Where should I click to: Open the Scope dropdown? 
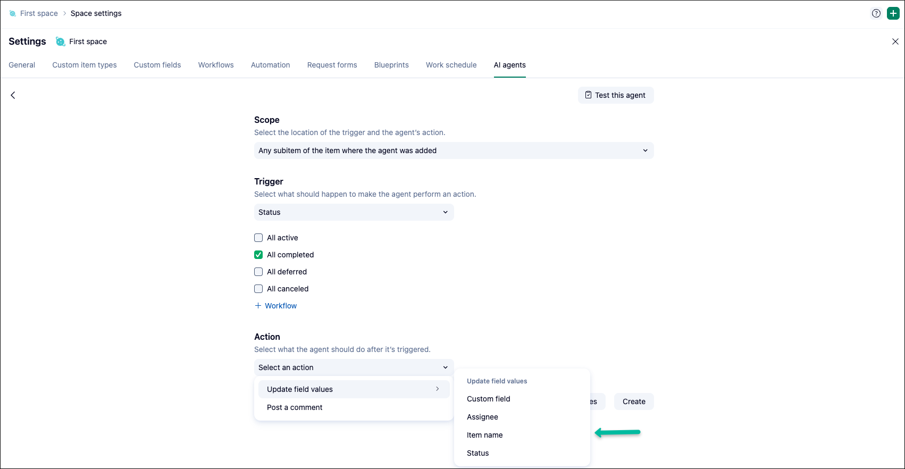454,150
